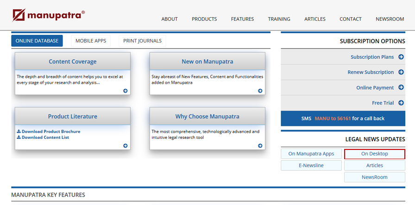Open the E-Newsline button
Image resolution: width=415 pixels, height=205 pixels.
coord(311,165)
